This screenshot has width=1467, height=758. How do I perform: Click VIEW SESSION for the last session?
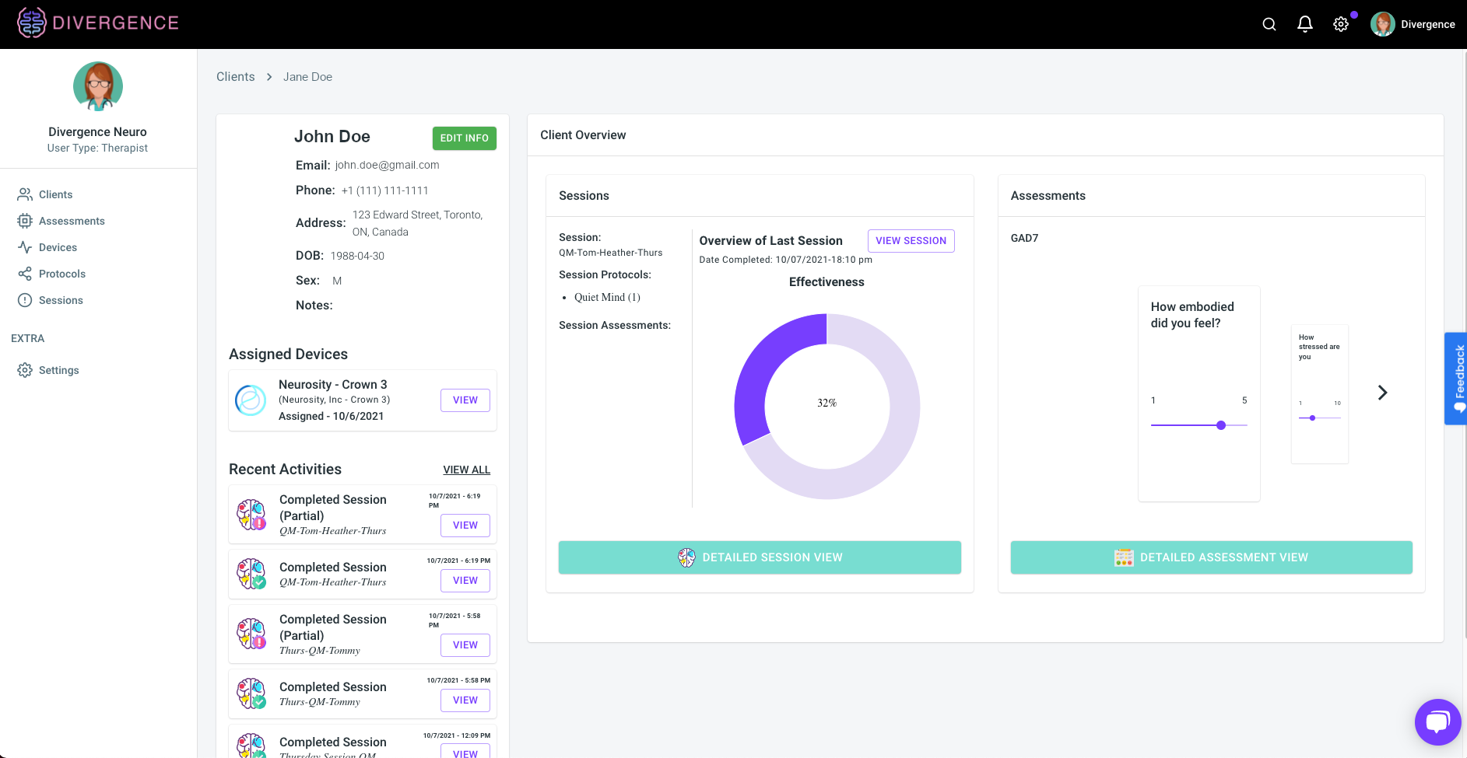point(911,240)
